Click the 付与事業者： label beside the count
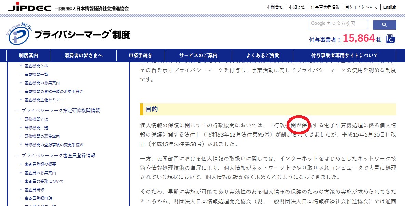 tap(325, 40)
